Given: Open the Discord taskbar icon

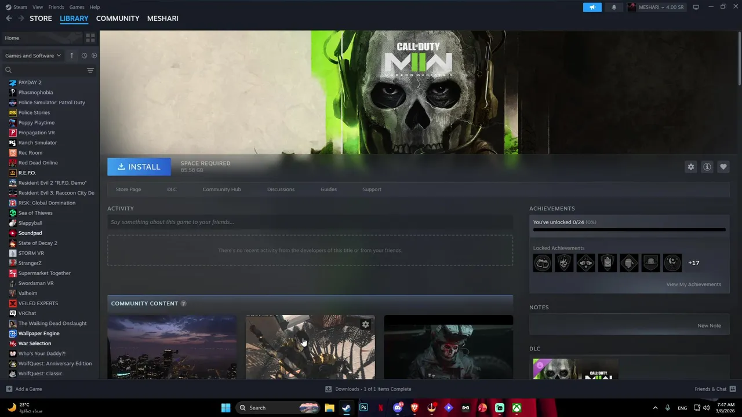Looking at the screenshot, I should [398, 408].
